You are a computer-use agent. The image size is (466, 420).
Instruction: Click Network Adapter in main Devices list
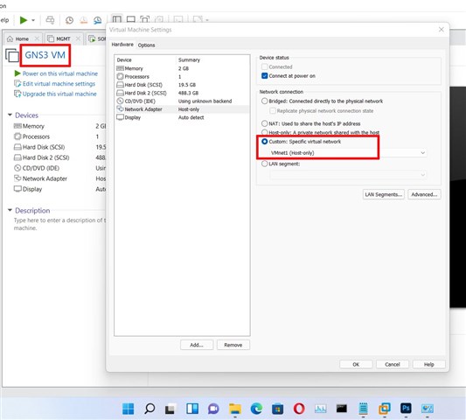click(45, 178)
